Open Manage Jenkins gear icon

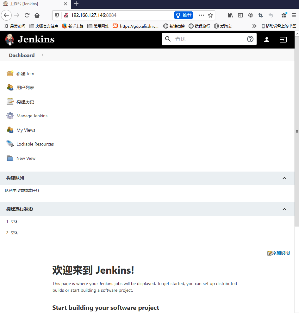tap(10, 116)
